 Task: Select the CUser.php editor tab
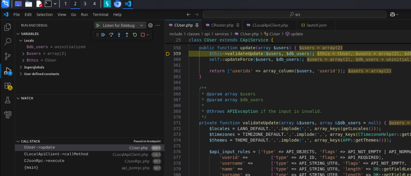[x=183, y=25]
